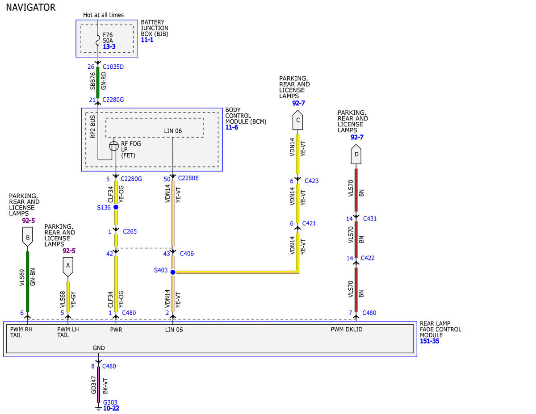
Task: Click the C406 connector label
Action: (187, 253)
